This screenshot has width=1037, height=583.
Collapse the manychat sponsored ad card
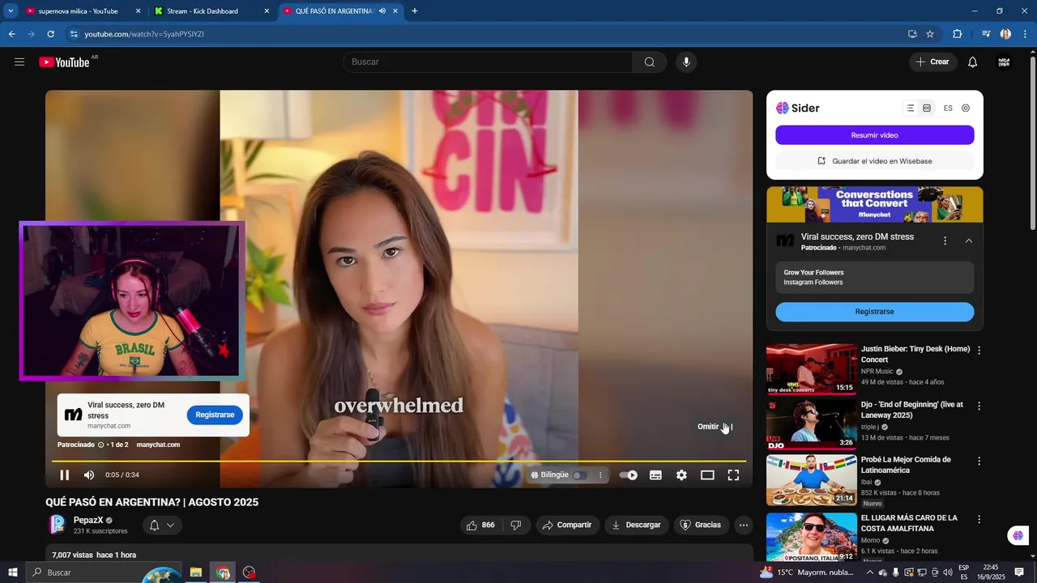coord(969,240)
